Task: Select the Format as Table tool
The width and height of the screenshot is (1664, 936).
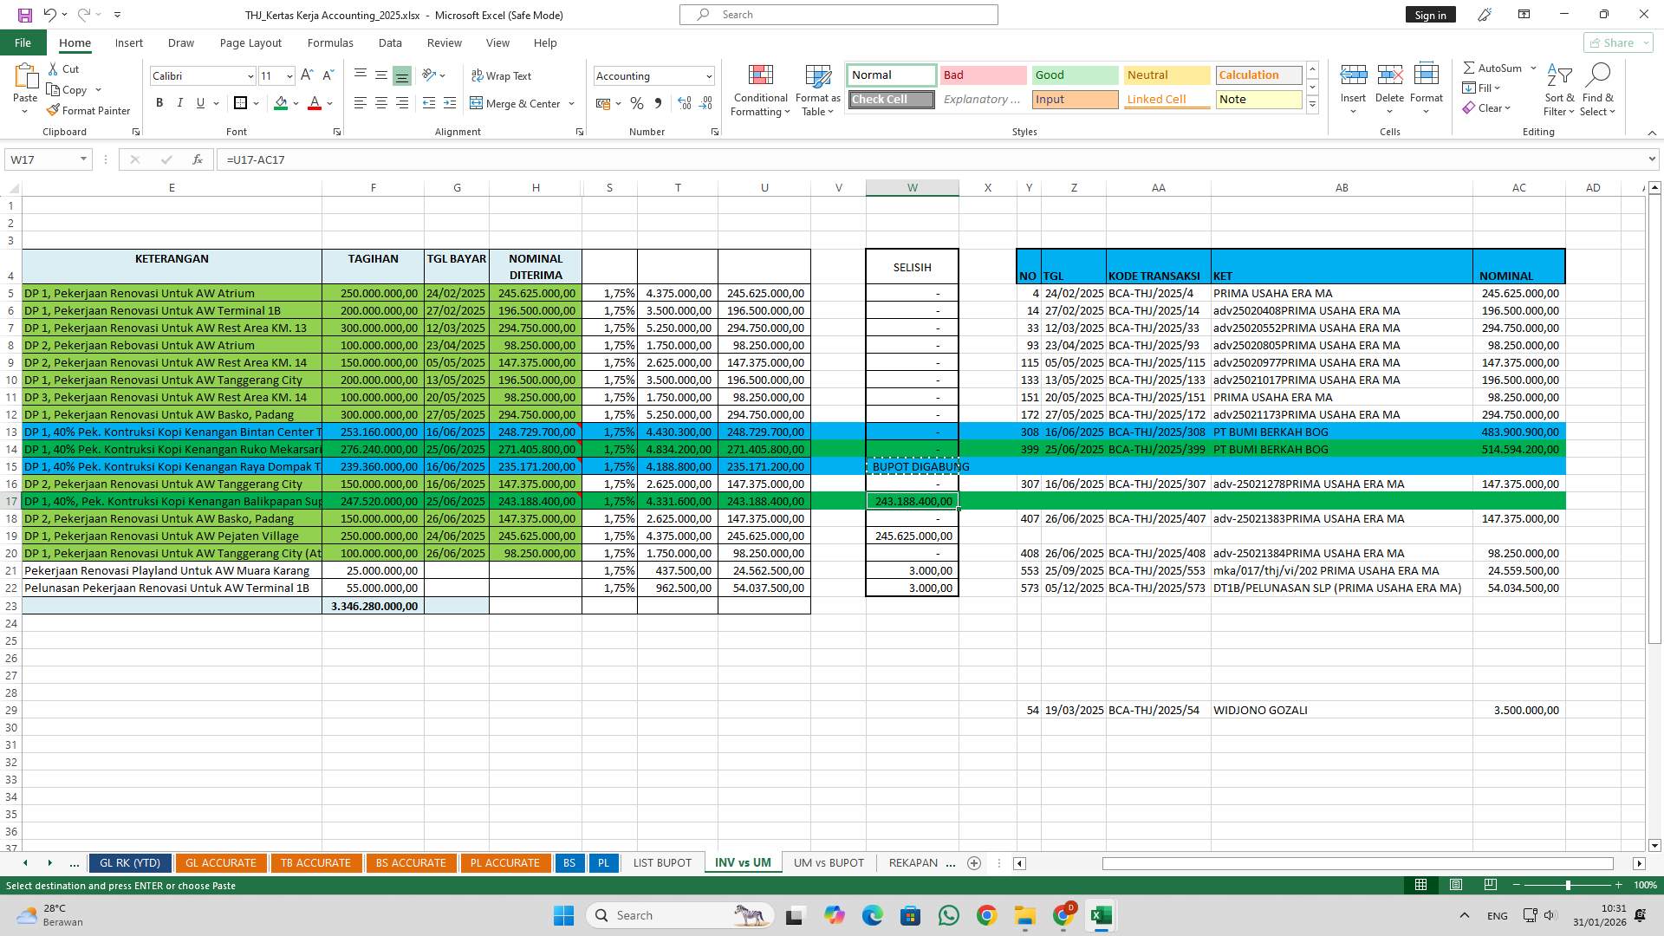Action: pyautogui.click(x=816, y=89)
